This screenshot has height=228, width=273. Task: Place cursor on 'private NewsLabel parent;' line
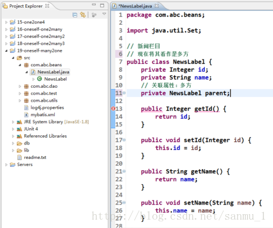point(185,93)
